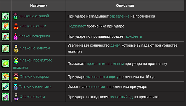Click the Источник column header
The width and height of the screenshot is (186, 106).
click(39, 5)
